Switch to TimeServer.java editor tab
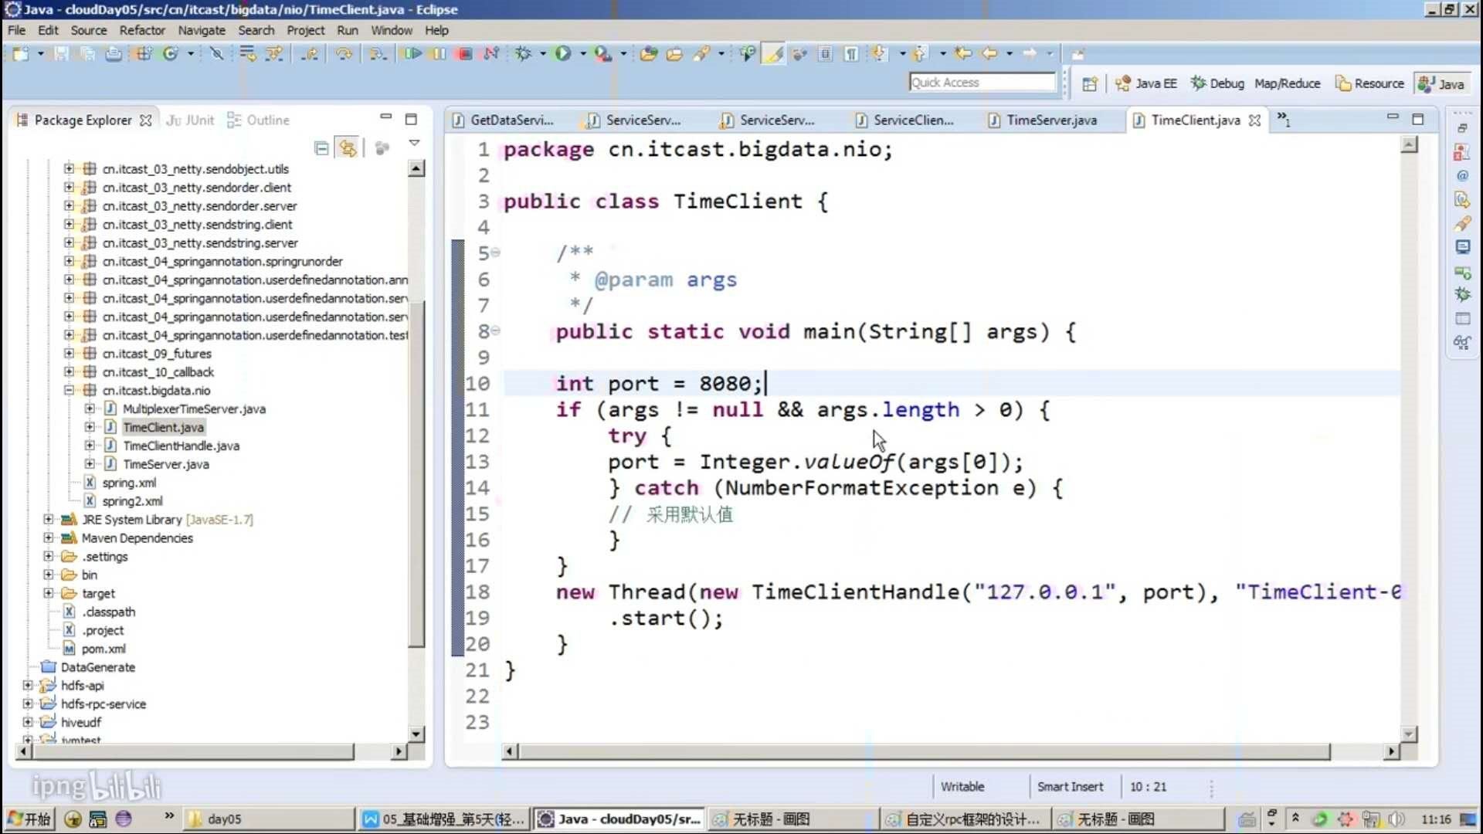This screenshot has height=834, width=1483. (1050, 120)
